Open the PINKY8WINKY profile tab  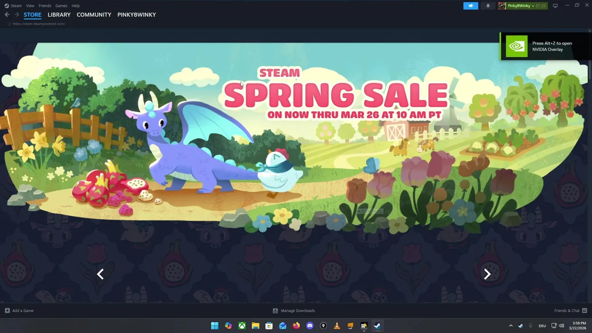click(x=136, y=15)
